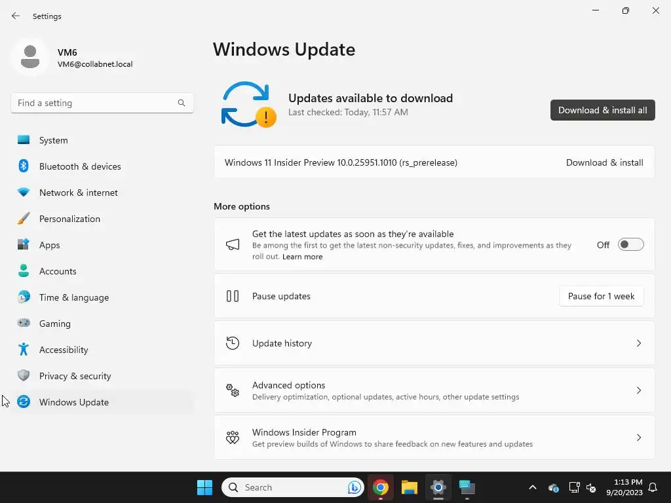This screenshot has width=671, height=503.
Task: Show hidden icons tray chevron
Action: tap(533, 487)
